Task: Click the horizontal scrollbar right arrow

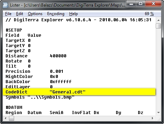Action: click(x=153, y=118)
